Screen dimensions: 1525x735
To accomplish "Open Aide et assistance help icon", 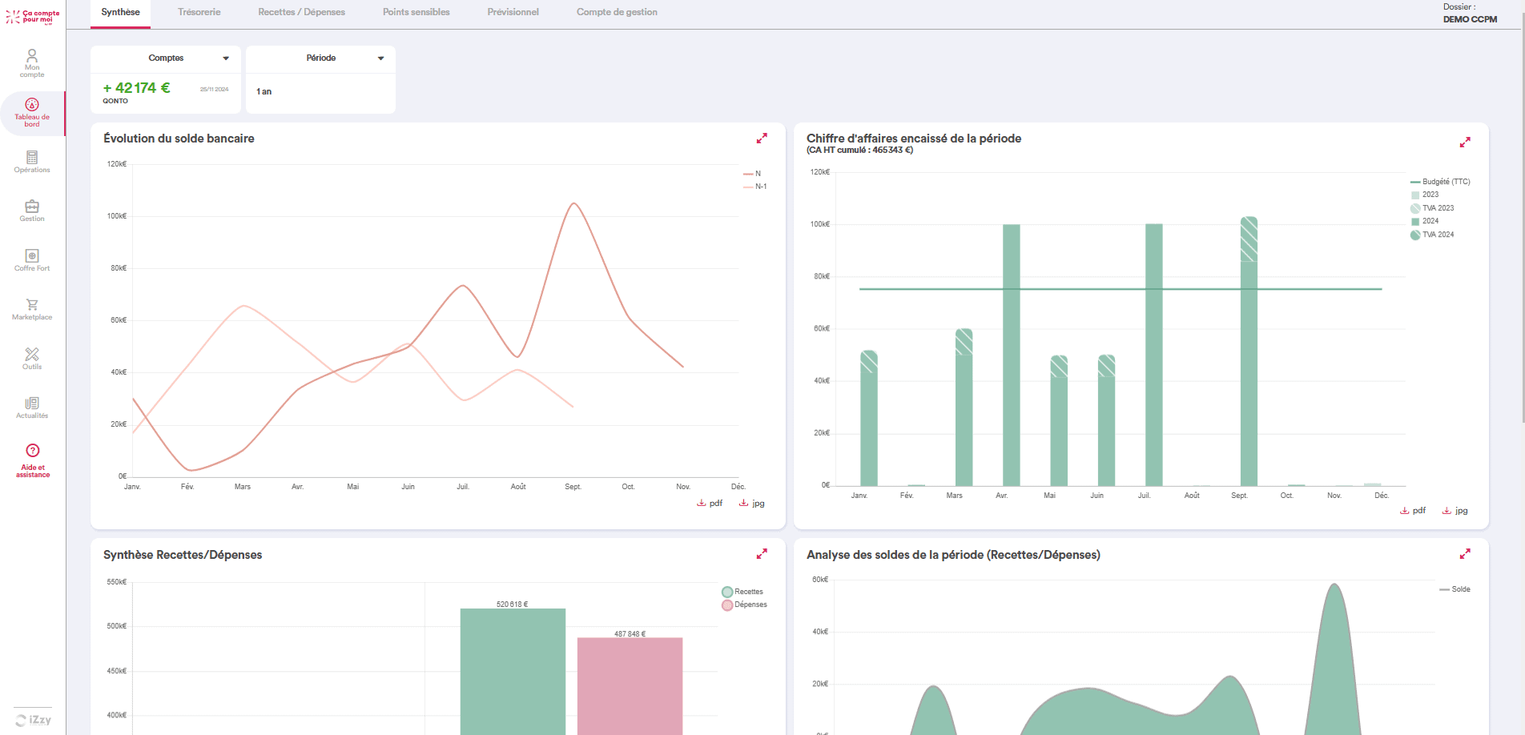I will (x=32, y=460).
